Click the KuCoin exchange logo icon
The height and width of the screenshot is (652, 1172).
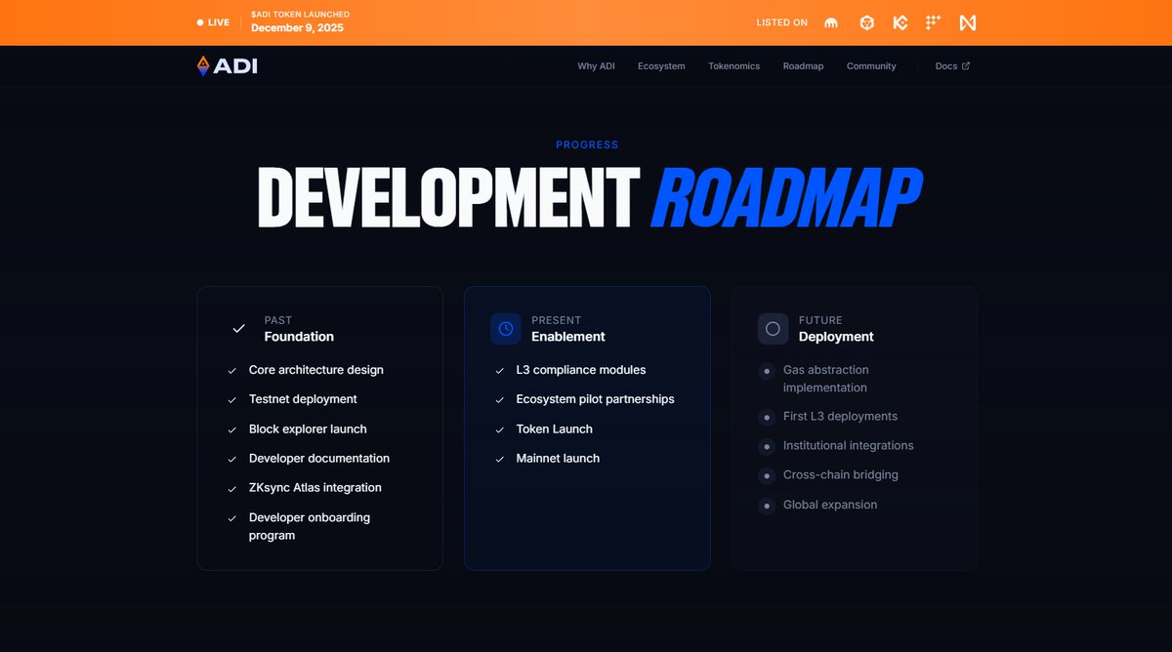click(x=900, y=22)
